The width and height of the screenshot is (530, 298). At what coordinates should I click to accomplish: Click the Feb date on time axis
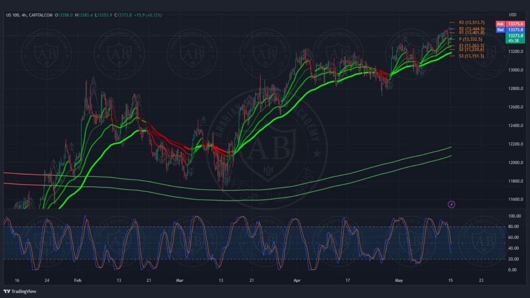(x=78, y=280)
